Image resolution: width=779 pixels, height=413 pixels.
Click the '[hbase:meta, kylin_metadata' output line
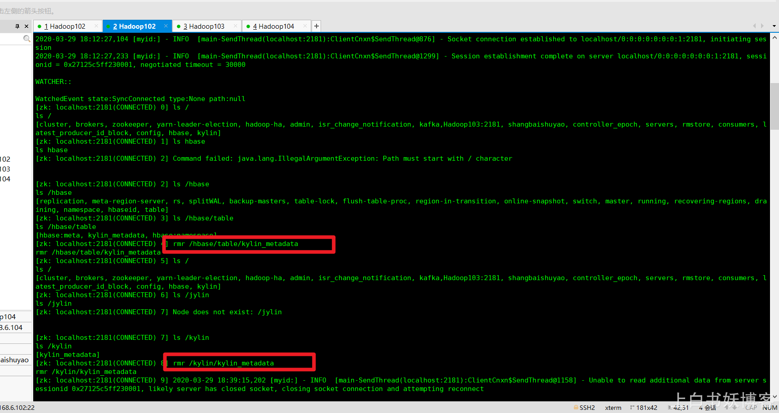point(126,235)
